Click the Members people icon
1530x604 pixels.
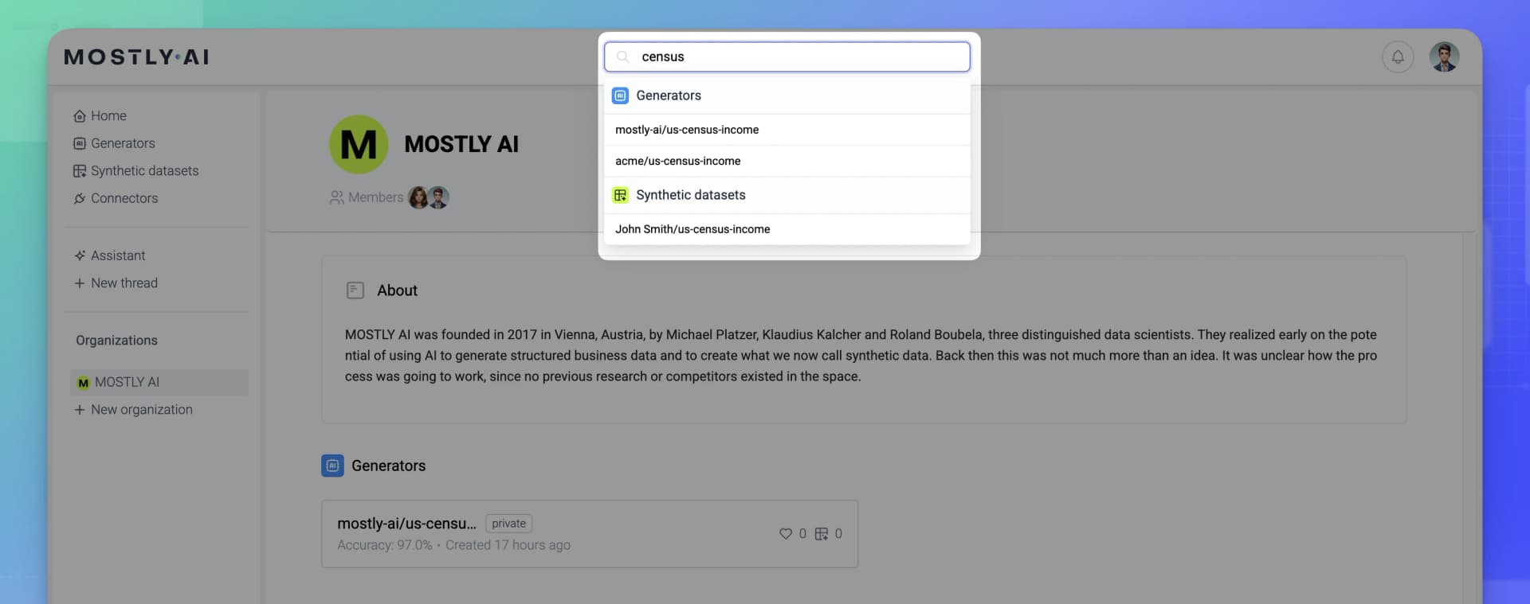click(336, 197)
